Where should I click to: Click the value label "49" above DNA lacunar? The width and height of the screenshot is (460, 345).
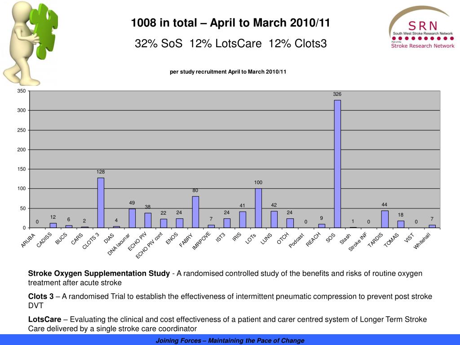132,203
